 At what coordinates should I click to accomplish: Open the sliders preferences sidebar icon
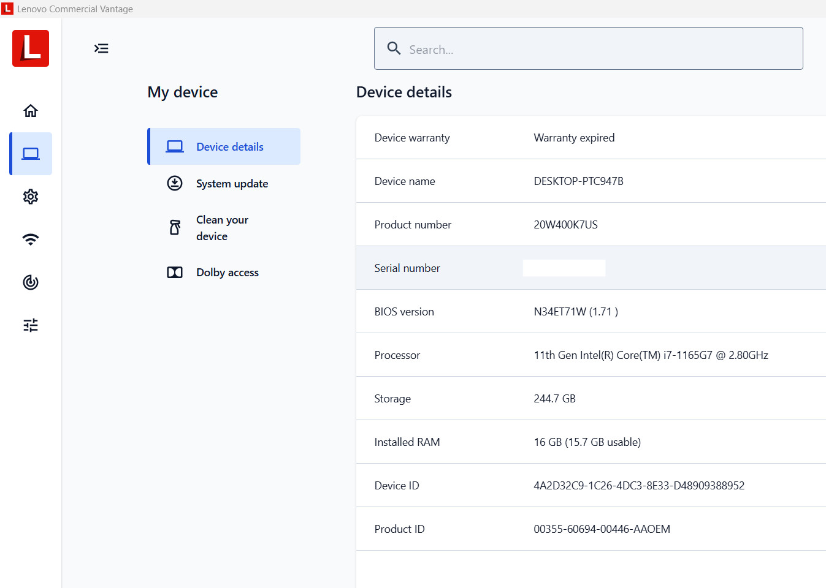pos(31,325)
